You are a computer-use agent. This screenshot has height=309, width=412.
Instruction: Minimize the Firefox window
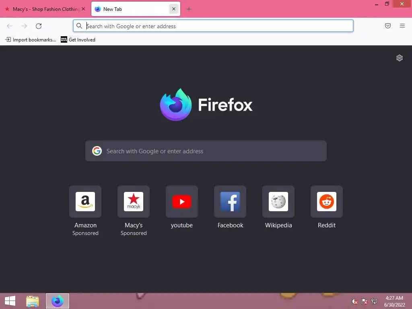point(377,4)
